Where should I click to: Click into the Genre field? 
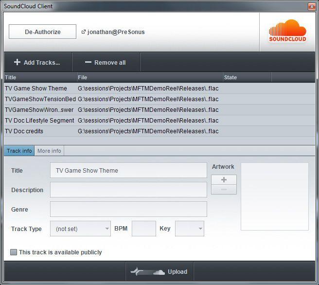tap(128, 209)
